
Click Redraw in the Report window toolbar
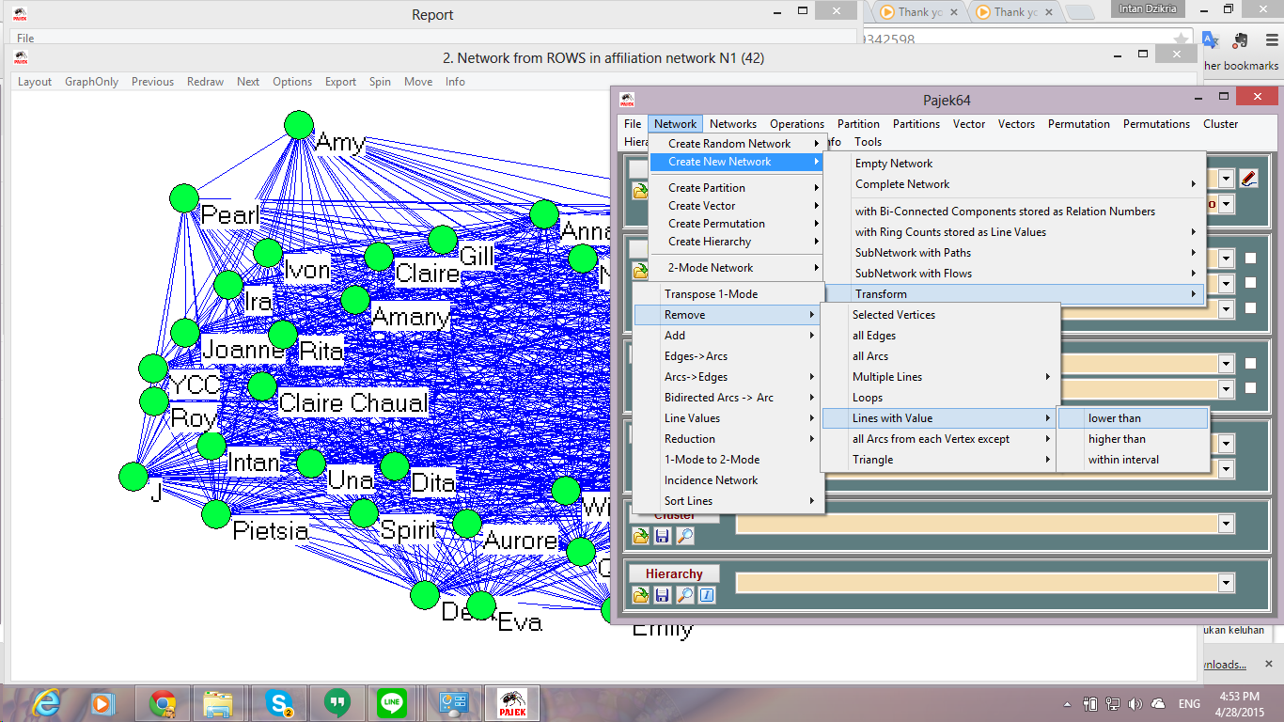click(205, 81)
